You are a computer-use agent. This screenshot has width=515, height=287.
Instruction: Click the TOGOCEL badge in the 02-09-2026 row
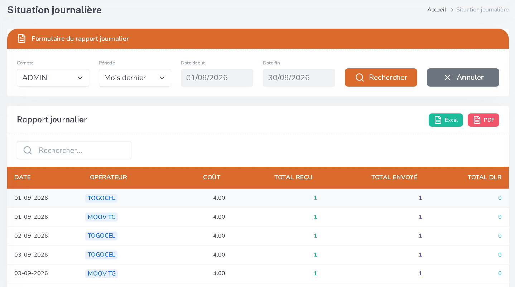(101, 236)
